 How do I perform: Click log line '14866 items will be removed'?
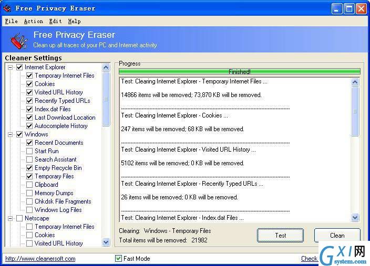191,95
